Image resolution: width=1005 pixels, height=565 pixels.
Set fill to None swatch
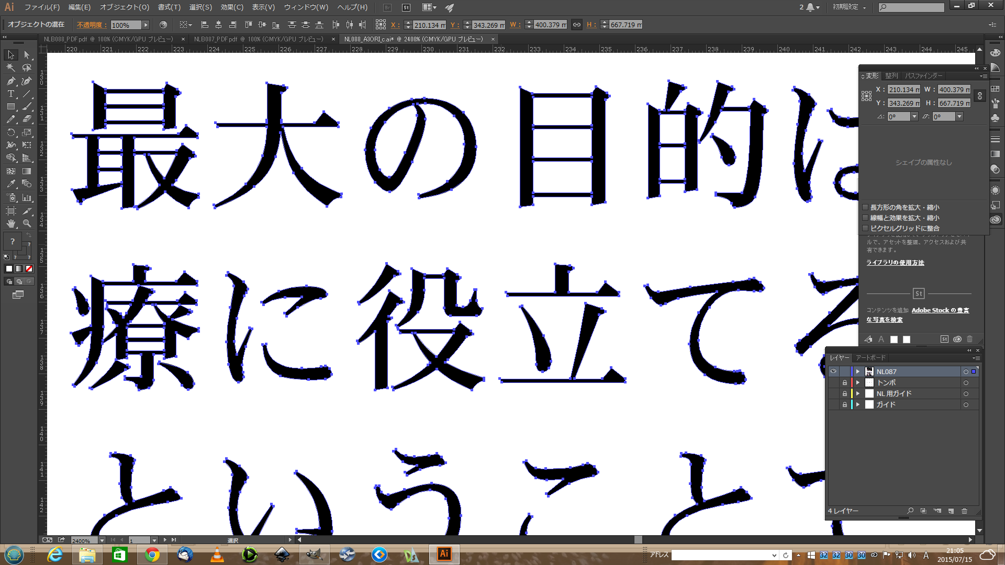[29, 268]
